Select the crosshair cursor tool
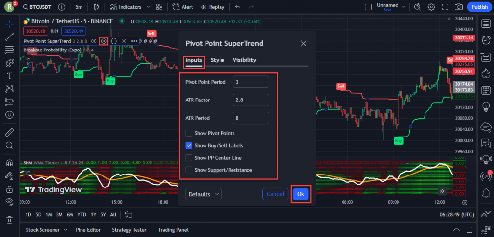The height and width of the screenshot is (237, 494). point(10,24)
